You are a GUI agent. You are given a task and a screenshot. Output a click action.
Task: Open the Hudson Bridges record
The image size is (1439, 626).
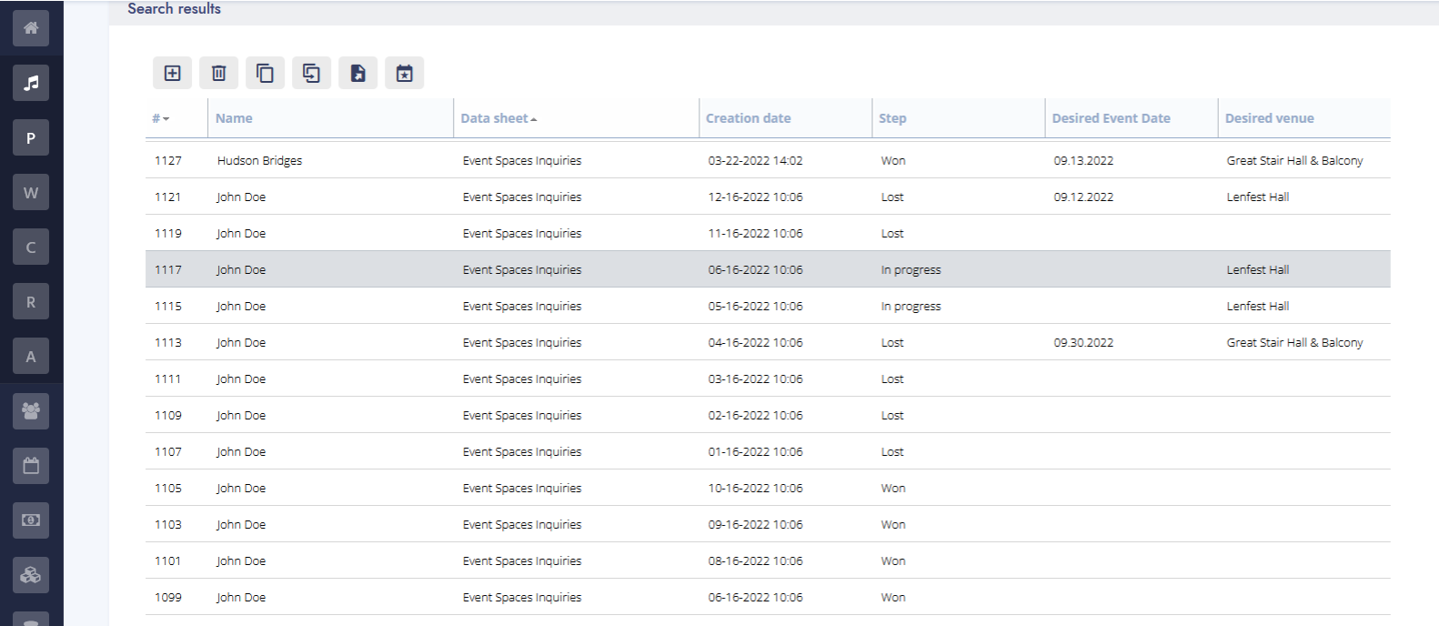pyautogui.click(x=259, y=161)
